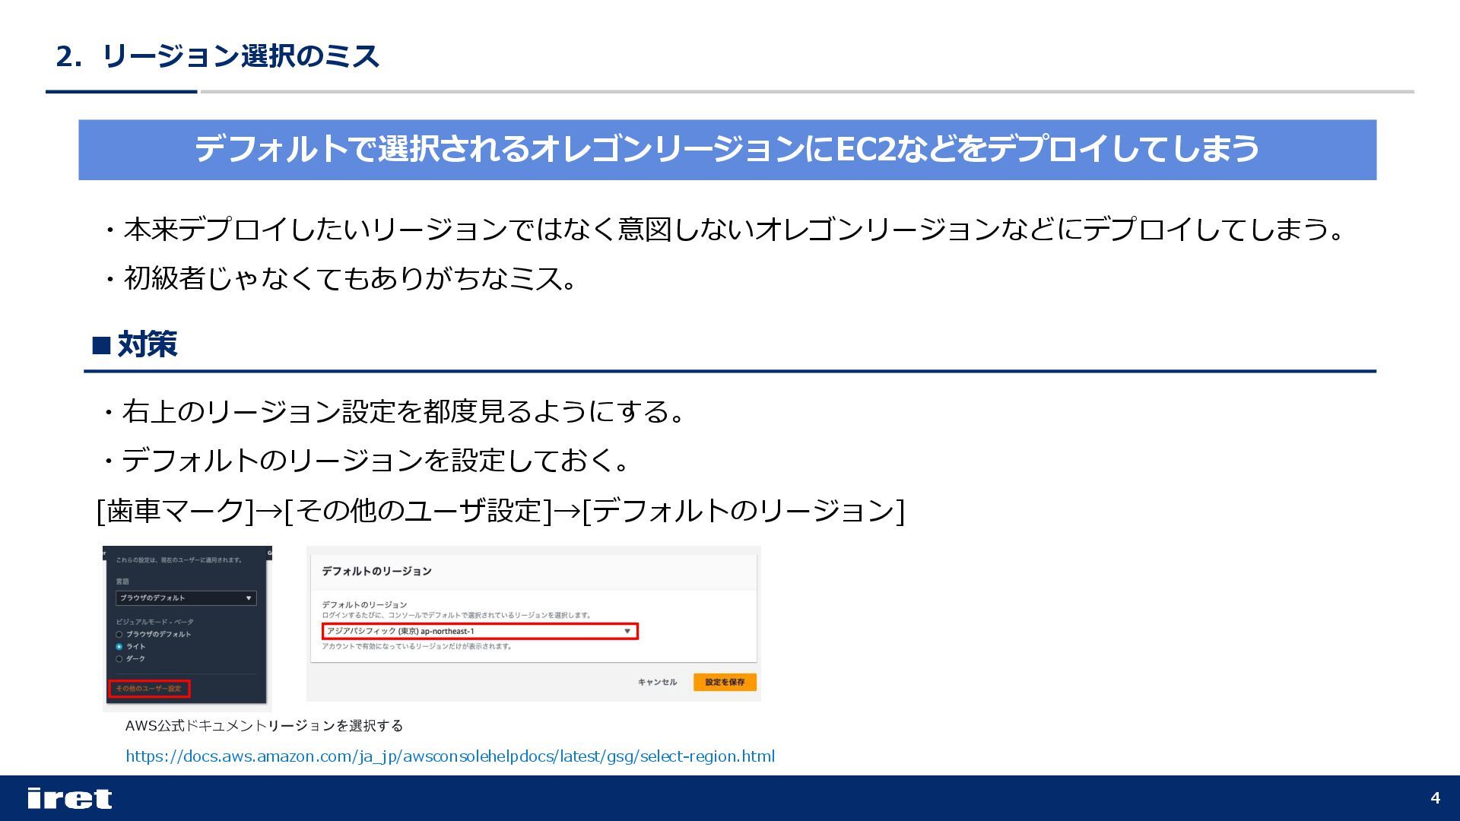Click the AWS公式ドキュメント caption text
Image resolution: width=1460 pixels, height=821 pixels.
[x=264, y=726]
